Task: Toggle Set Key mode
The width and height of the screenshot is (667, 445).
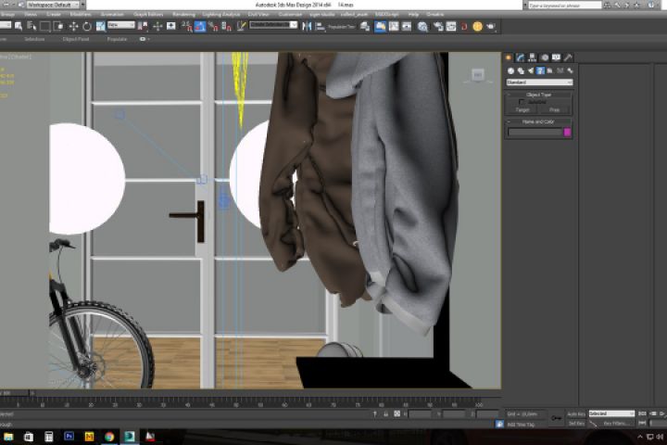Action: pos(575,423)
